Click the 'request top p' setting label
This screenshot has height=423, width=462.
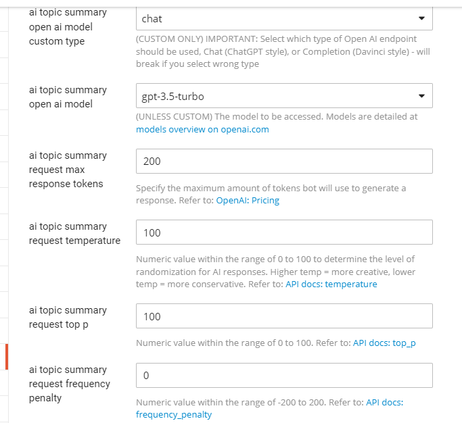[68, 318]
